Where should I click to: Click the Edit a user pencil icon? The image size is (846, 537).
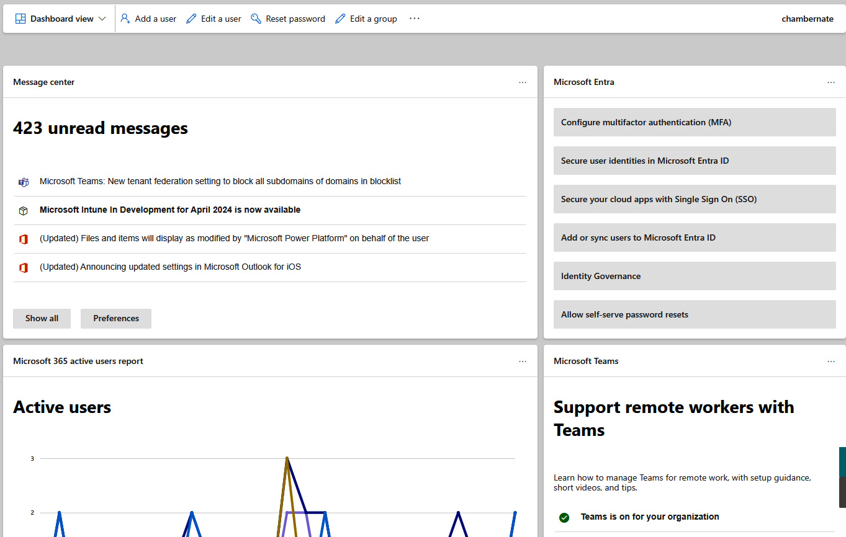(191, 19)
